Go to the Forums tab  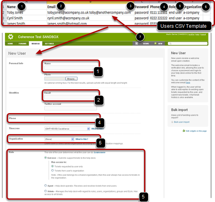[22, 44]
